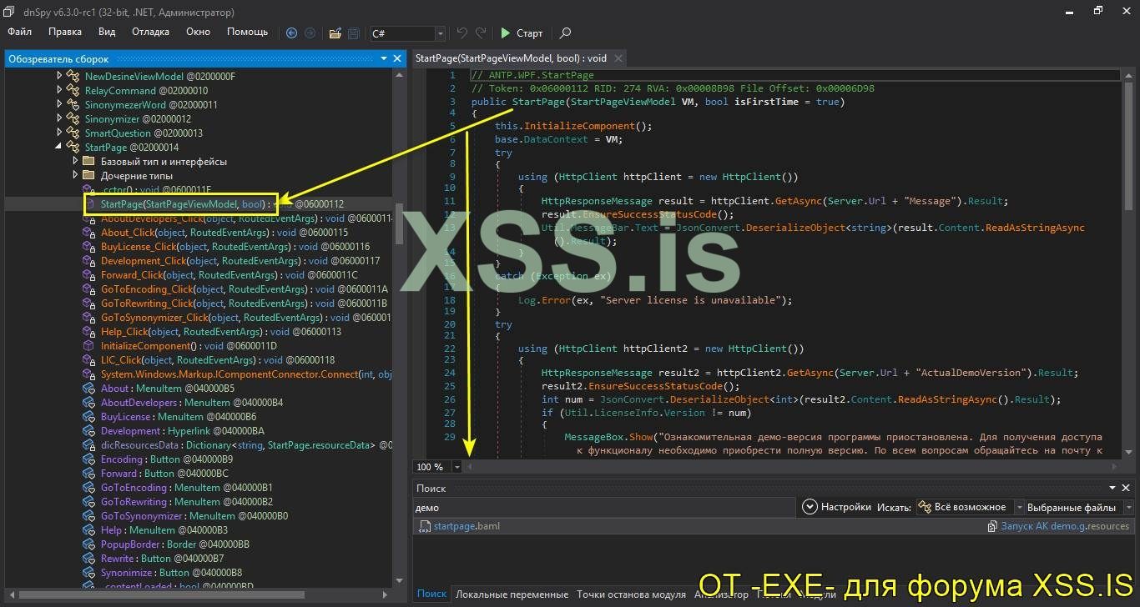1140x607 pixels.
Task: Select the LIC_Click method
Action: click(x=218, y=359)
